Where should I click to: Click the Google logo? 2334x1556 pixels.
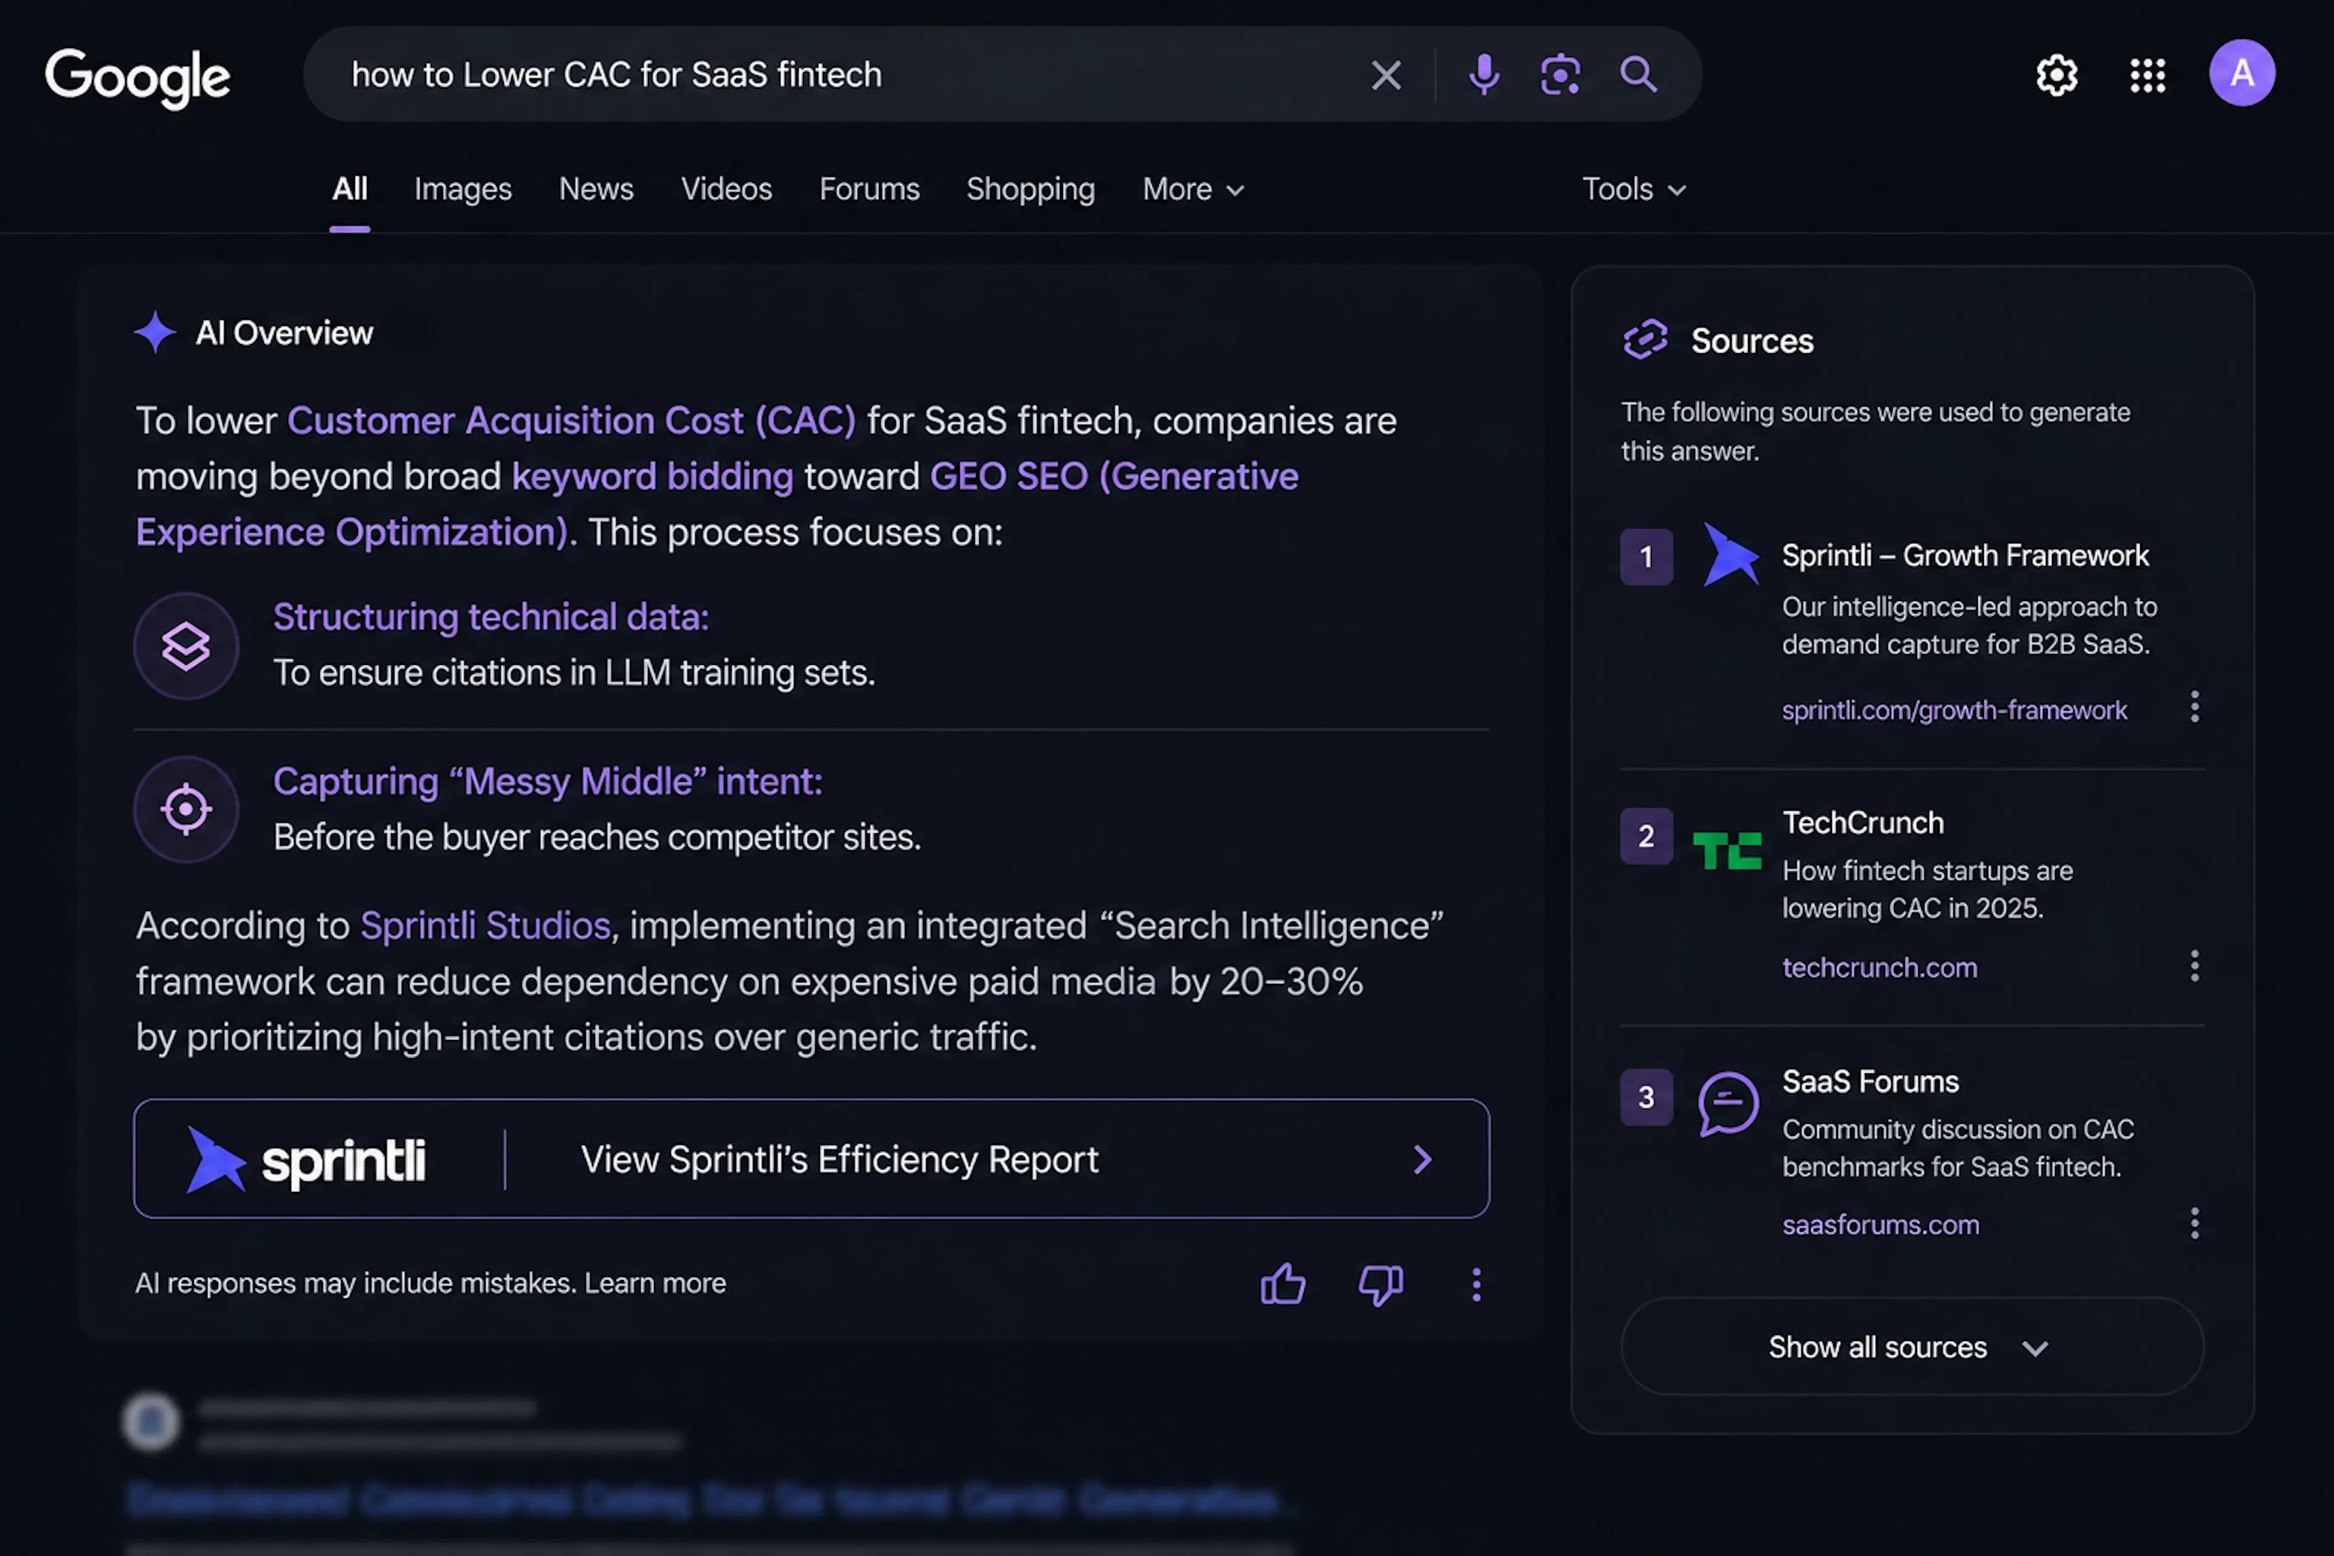click(138, 77)
